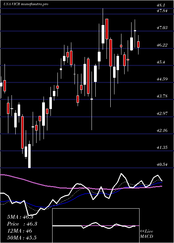This screenshot has width=174, height=243.
Task: Click the '12MA : 46' reading
Action: pos(19,231)
